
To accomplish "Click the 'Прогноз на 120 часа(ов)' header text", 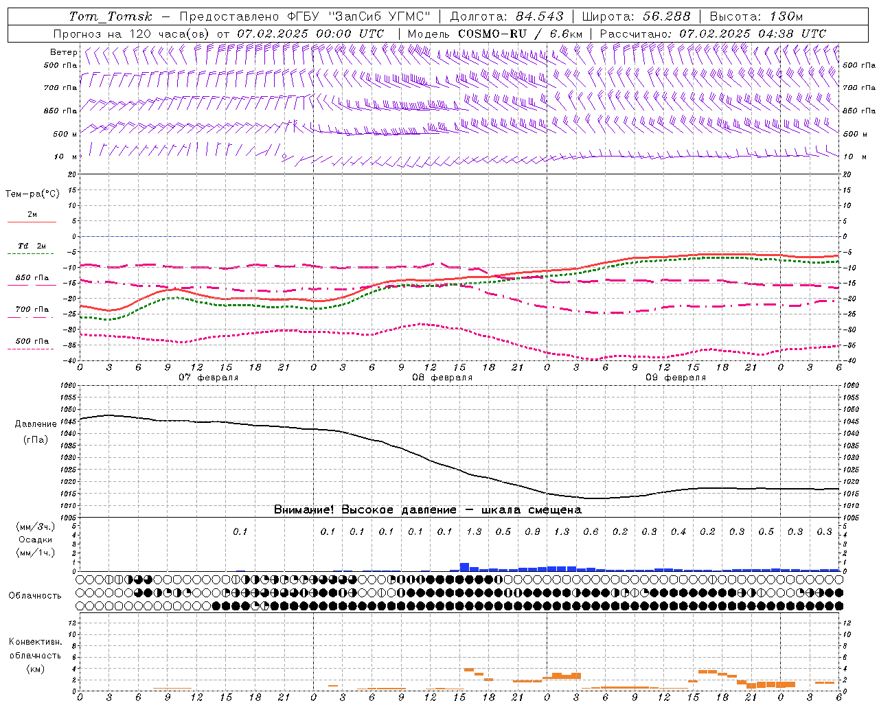I will [133, 34].
